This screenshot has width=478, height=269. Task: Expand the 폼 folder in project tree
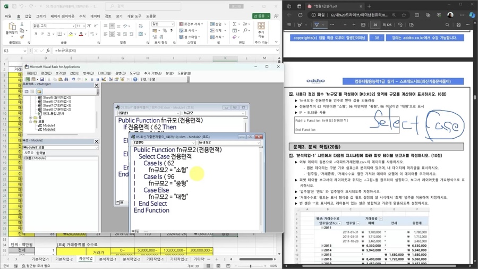point(30,117)
